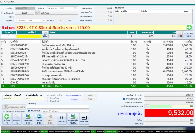195x134 pixels.
Task: Click the จำนวน column header in item list
Action: coord(134,42)
